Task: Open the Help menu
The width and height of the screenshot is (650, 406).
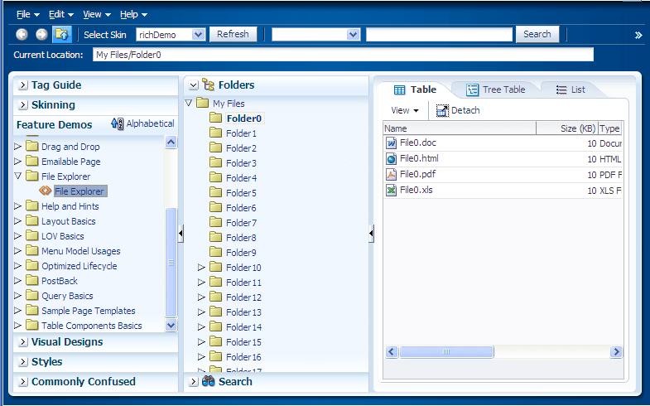Action: tap(133, 15)
